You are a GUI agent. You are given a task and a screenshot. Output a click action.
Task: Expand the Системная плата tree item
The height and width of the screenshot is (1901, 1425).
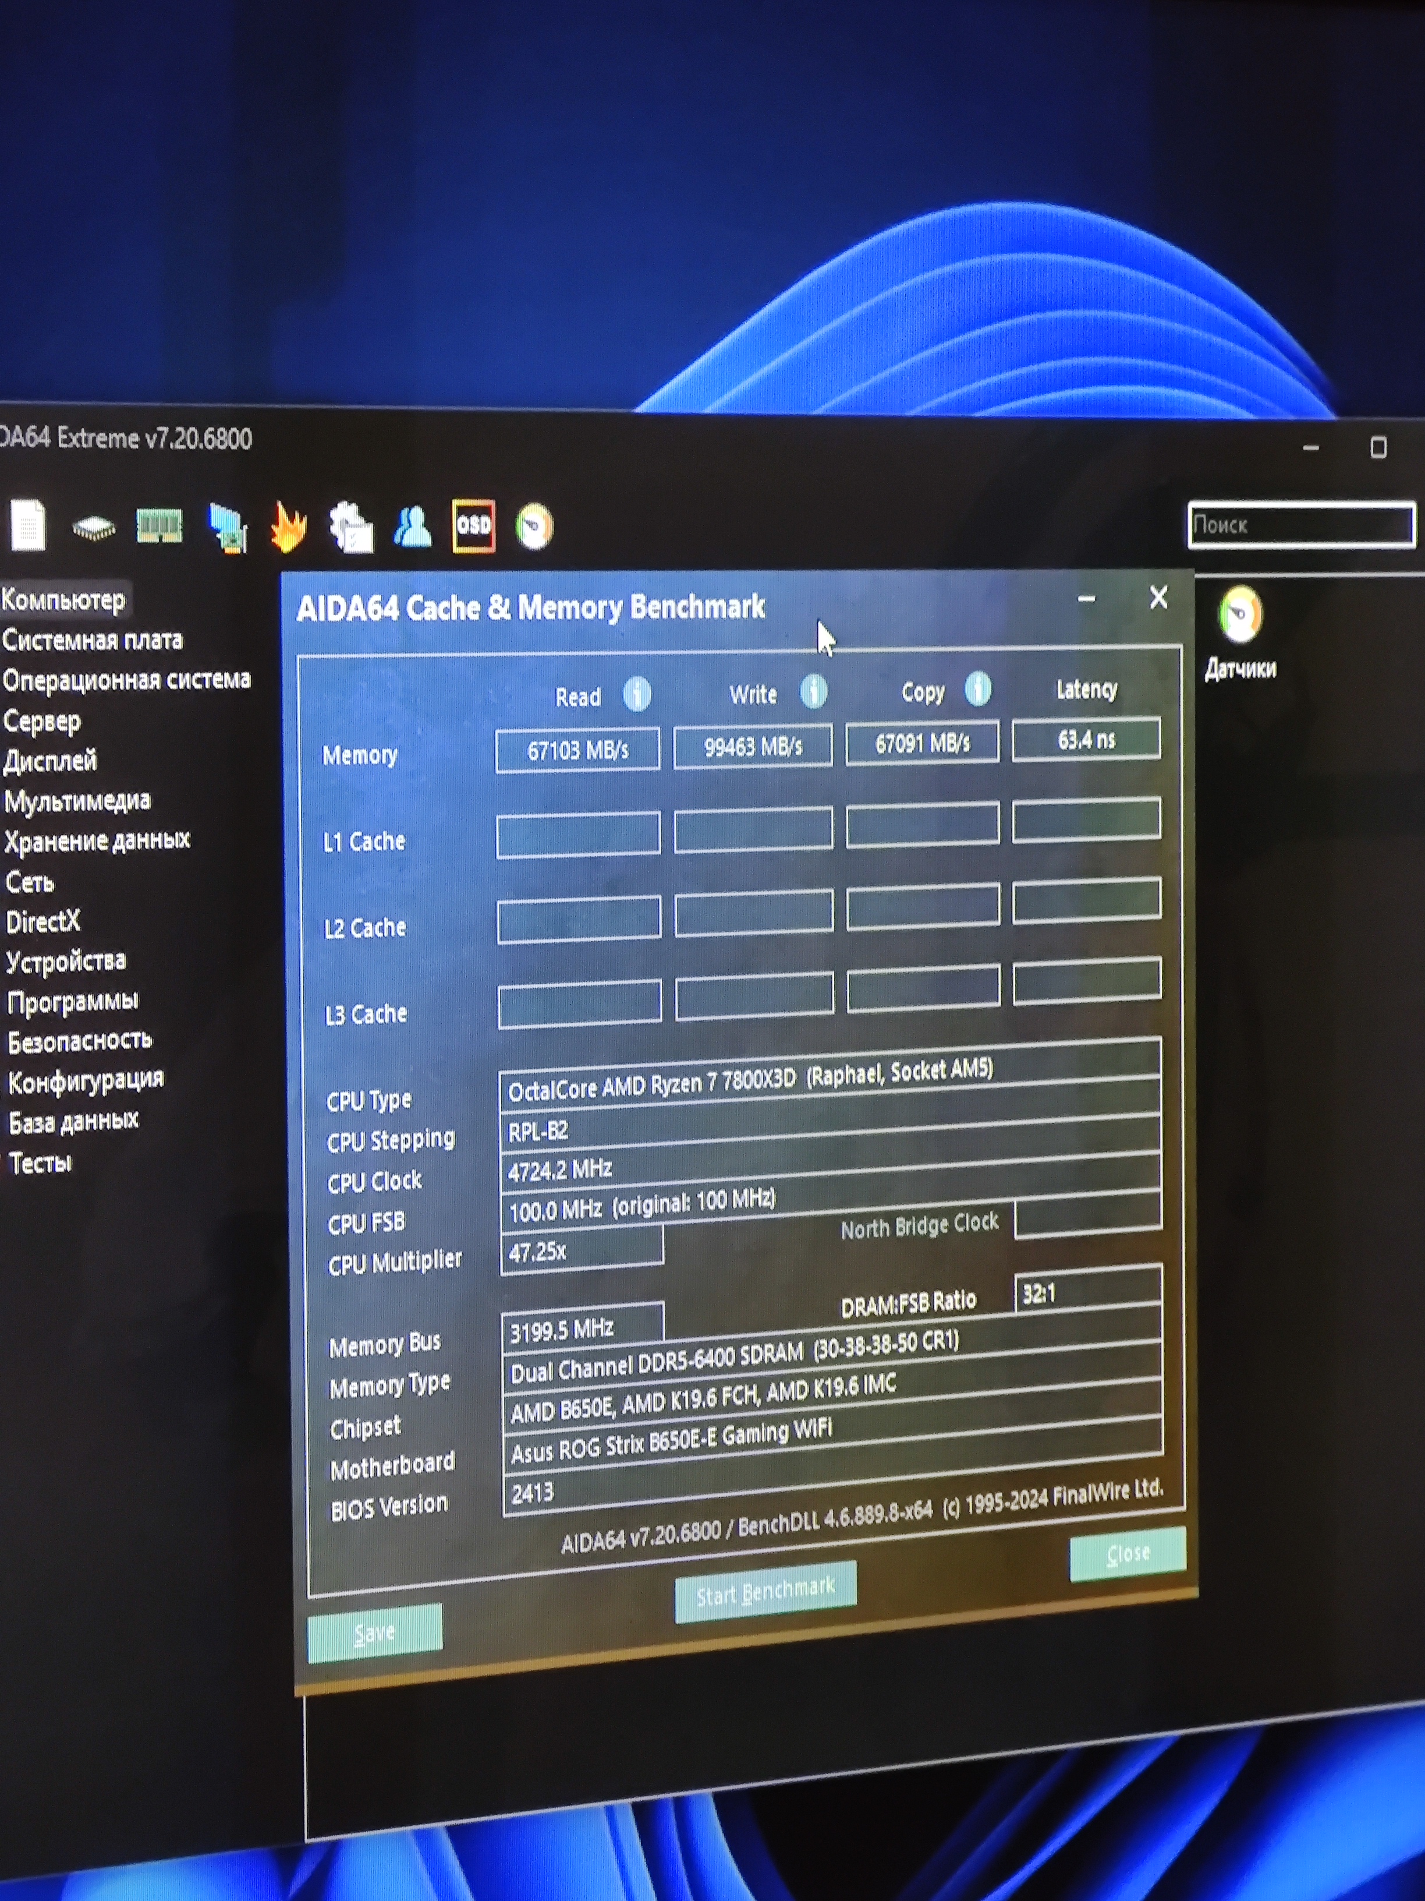(x=93, y=639)
